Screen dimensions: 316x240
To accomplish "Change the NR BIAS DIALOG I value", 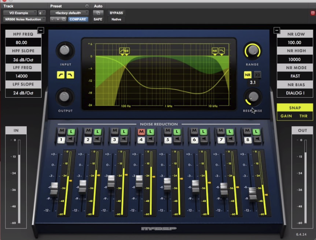I will (x=295, y=93).
